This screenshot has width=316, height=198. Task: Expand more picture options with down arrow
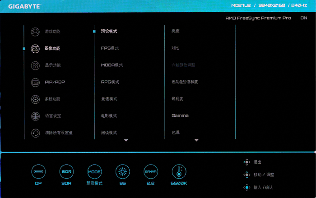pos(196,140)
